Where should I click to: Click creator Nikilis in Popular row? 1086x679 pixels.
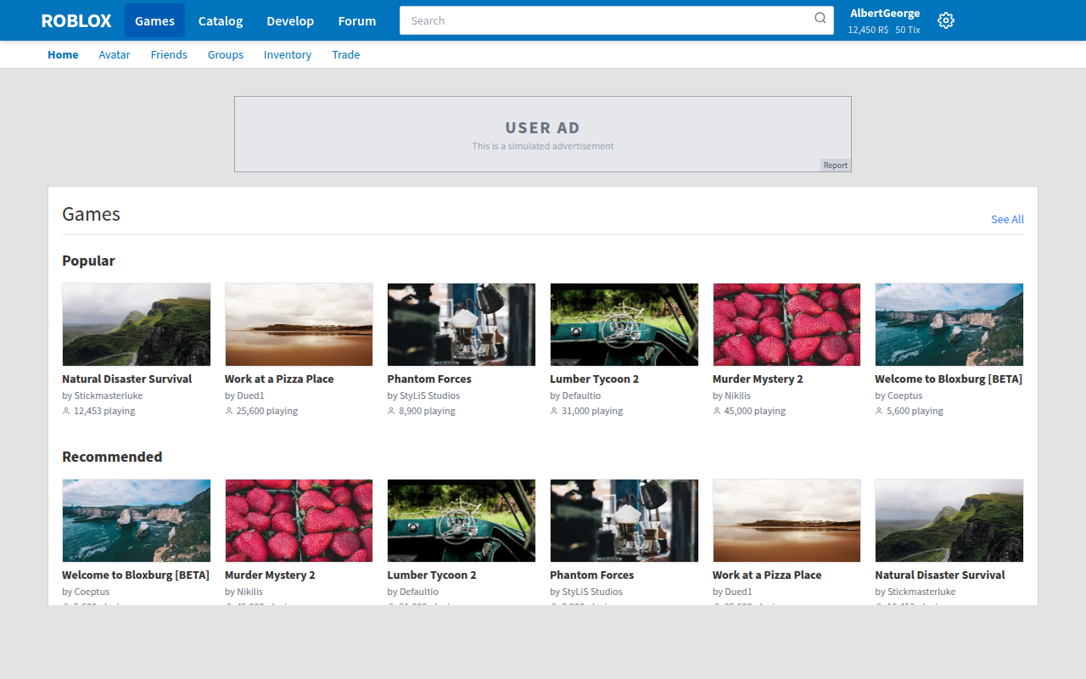[x=738, y=396]
